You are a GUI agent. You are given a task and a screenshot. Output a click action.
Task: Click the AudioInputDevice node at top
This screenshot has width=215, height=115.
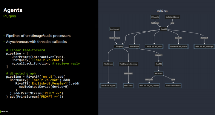click(172, 17)
